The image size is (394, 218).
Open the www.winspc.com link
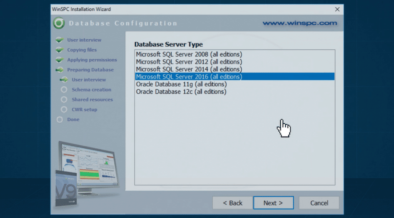pos(300,23)
